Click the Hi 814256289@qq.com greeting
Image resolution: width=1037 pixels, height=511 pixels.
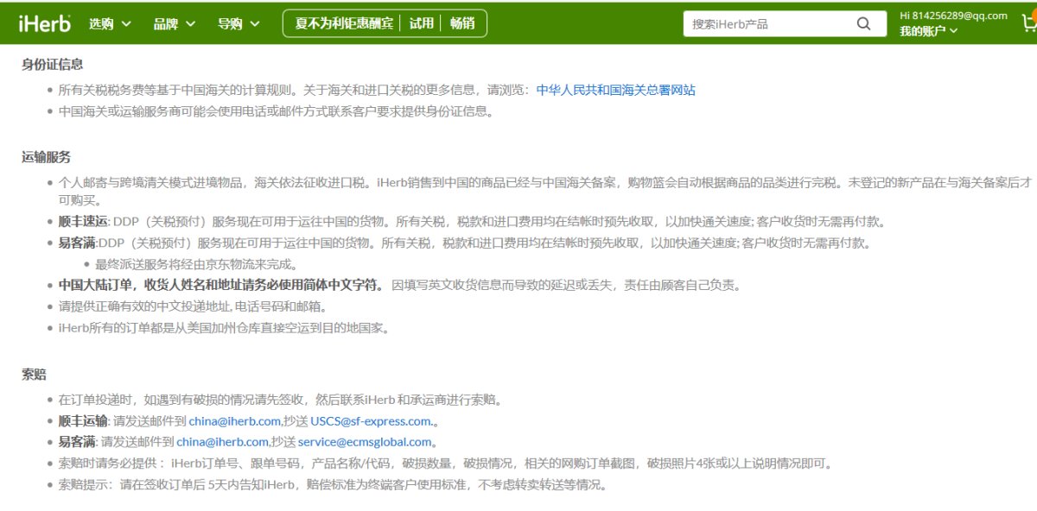953,16
